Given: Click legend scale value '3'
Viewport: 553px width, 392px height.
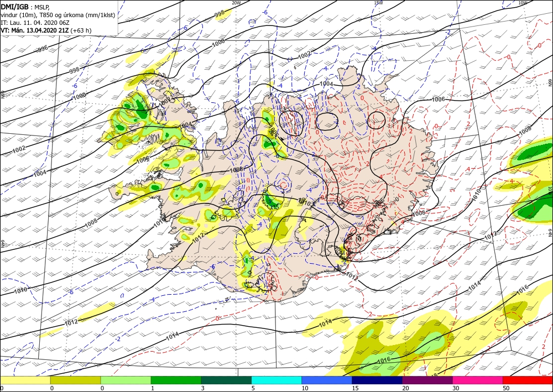Looking at the screenshot, I should pos(203,388).
